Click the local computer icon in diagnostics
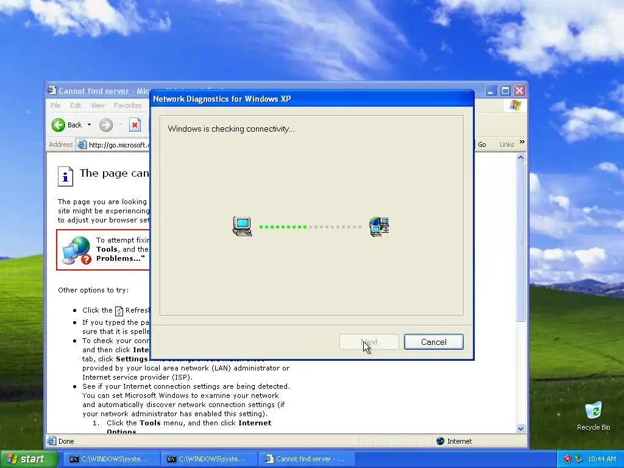The height and width of the screenshot is (468, 624). (x=243, y=227)
